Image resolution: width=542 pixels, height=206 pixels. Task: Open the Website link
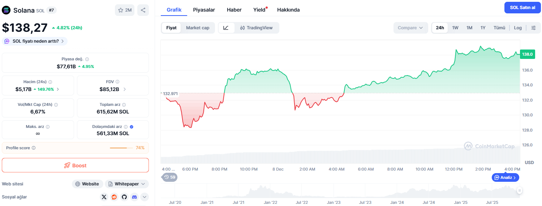(x=87, y=184)
